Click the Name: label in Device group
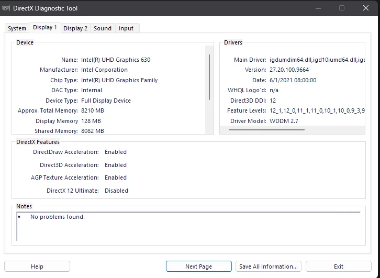380x278 pixels. [70, 60]
